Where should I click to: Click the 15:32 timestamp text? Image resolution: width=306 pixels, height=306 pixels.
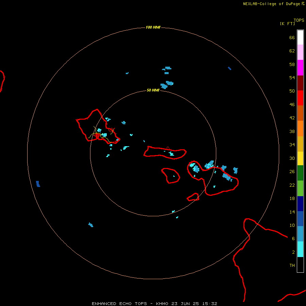pos(209,304)
